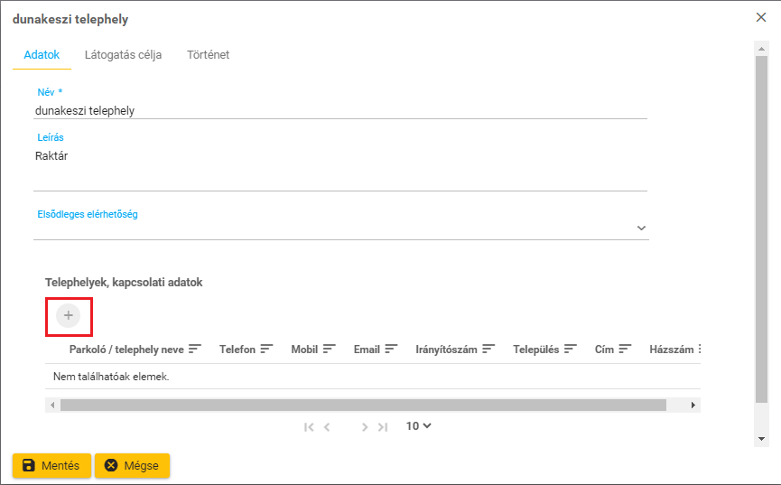This screenshot has height=485, width=781.
Task: Close the dunakeszi telephely dialog
Action: click(760, 17)
